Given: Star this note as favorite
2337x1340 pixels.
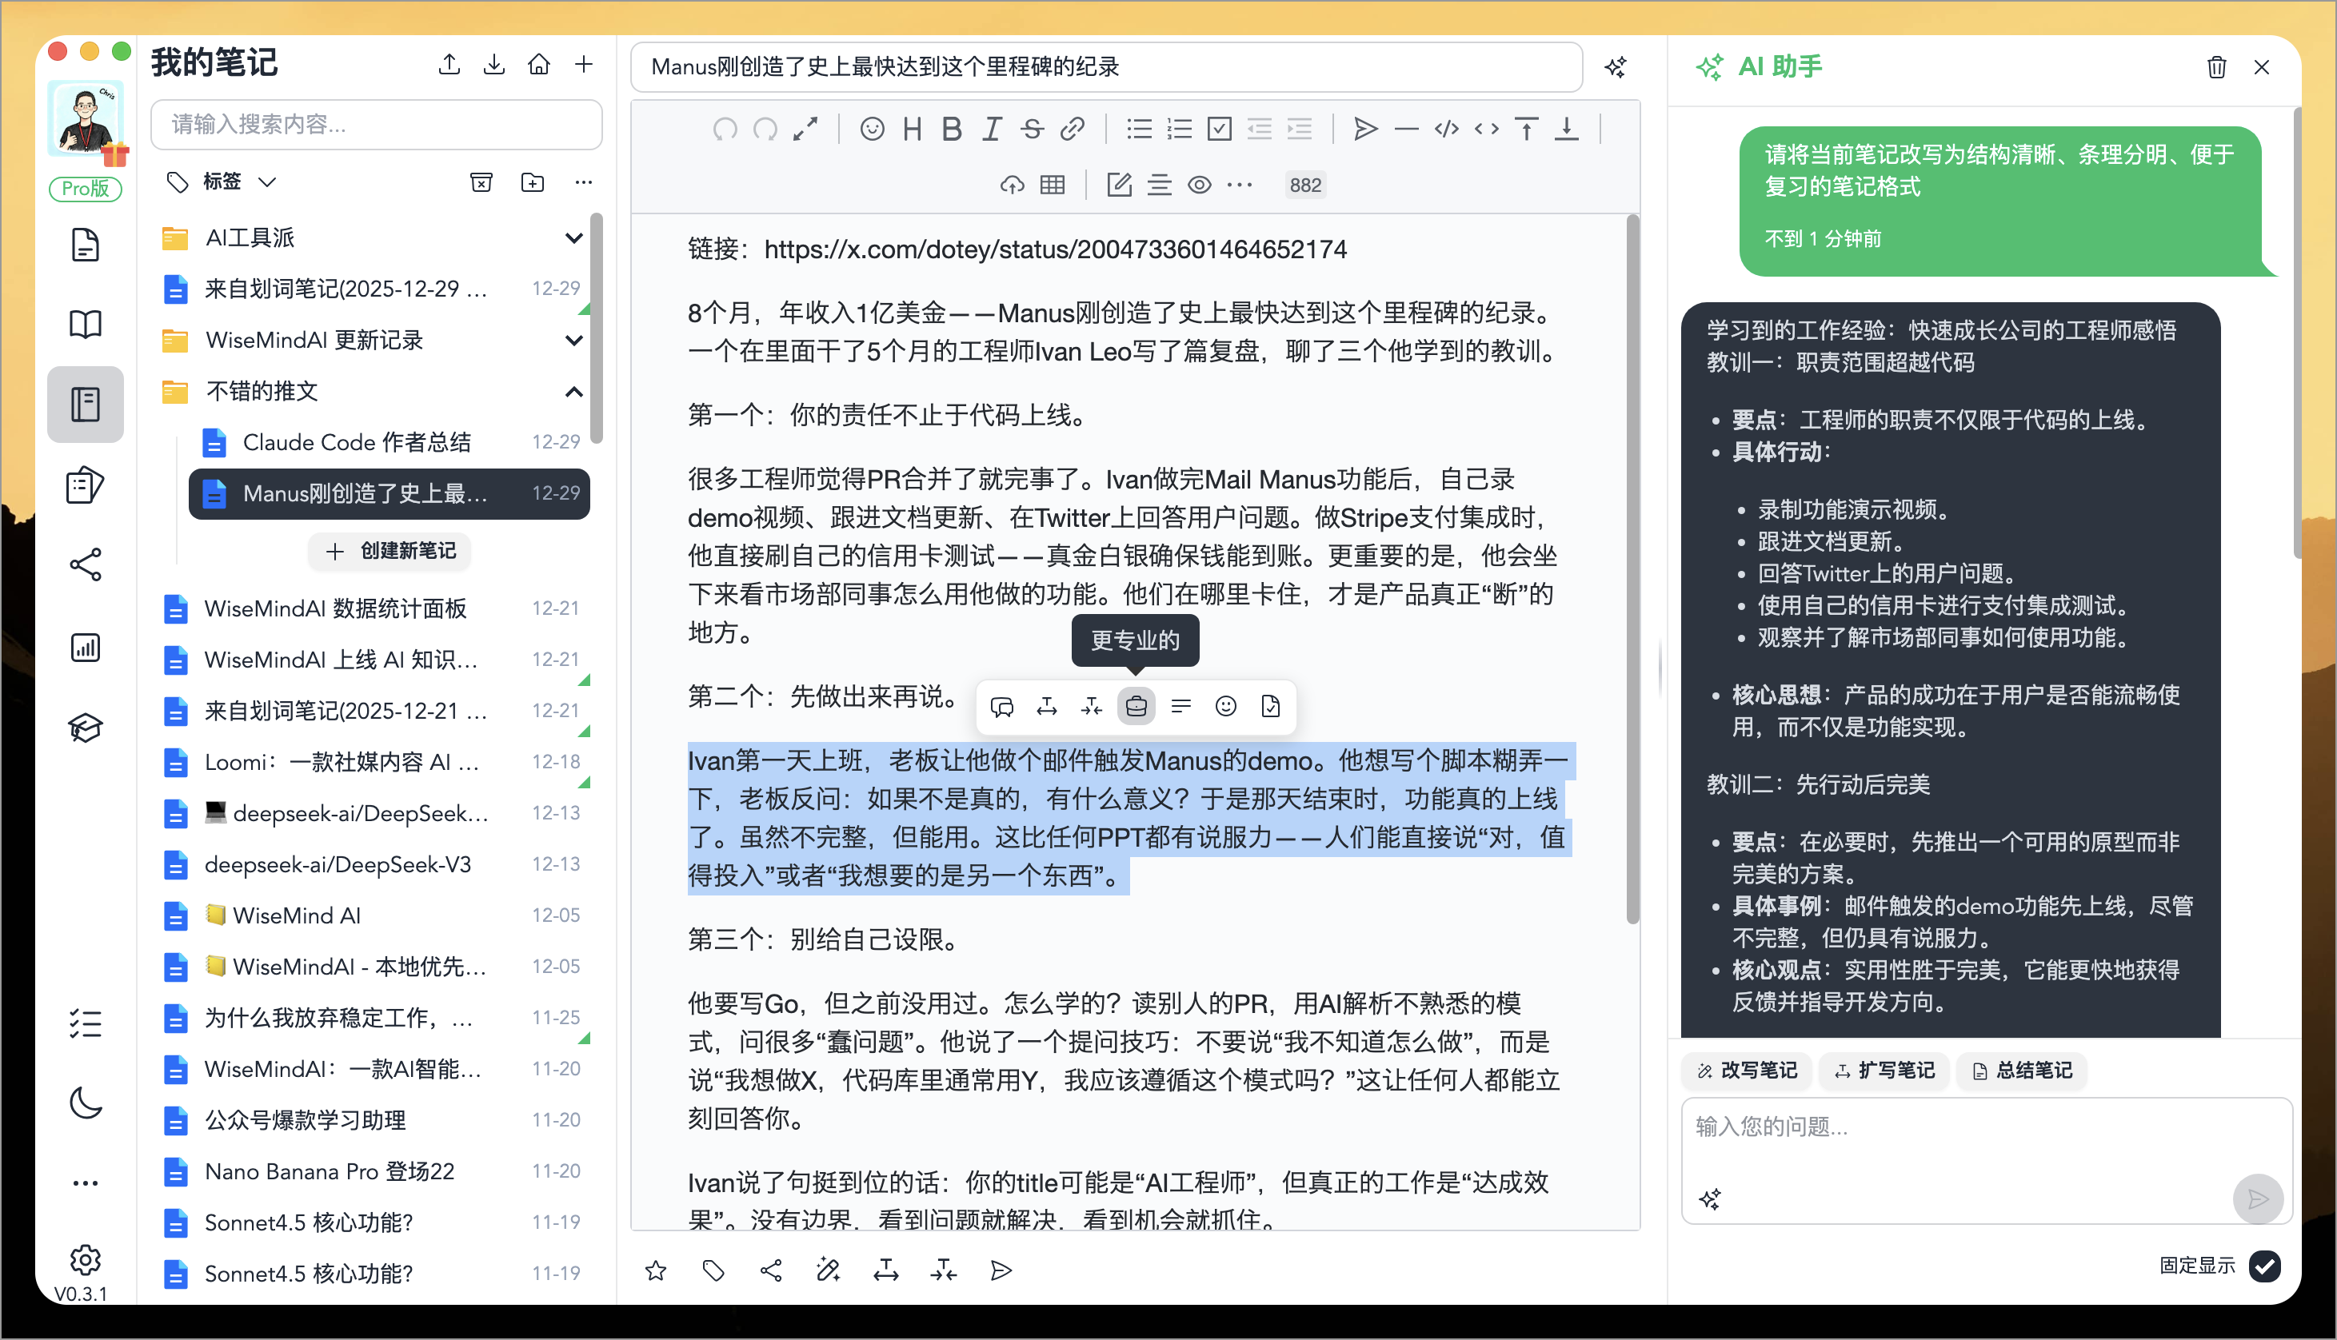Looking at the screenshot, I should [655, 1271].
